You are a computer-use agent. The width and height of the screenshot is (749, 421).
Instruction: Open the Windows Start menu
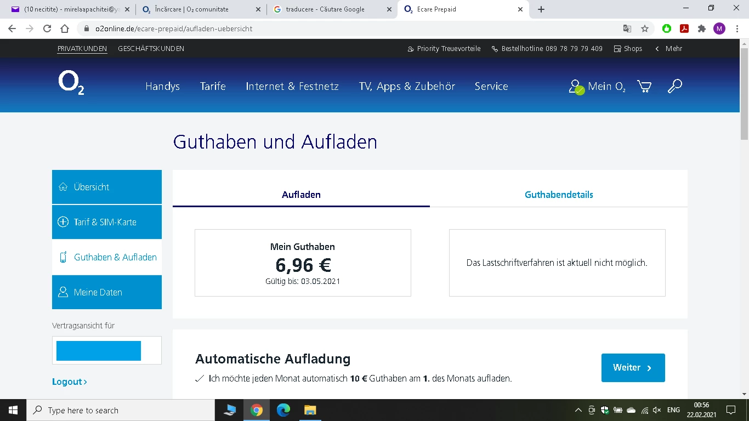pyautogui.click(x=13, y=410)
